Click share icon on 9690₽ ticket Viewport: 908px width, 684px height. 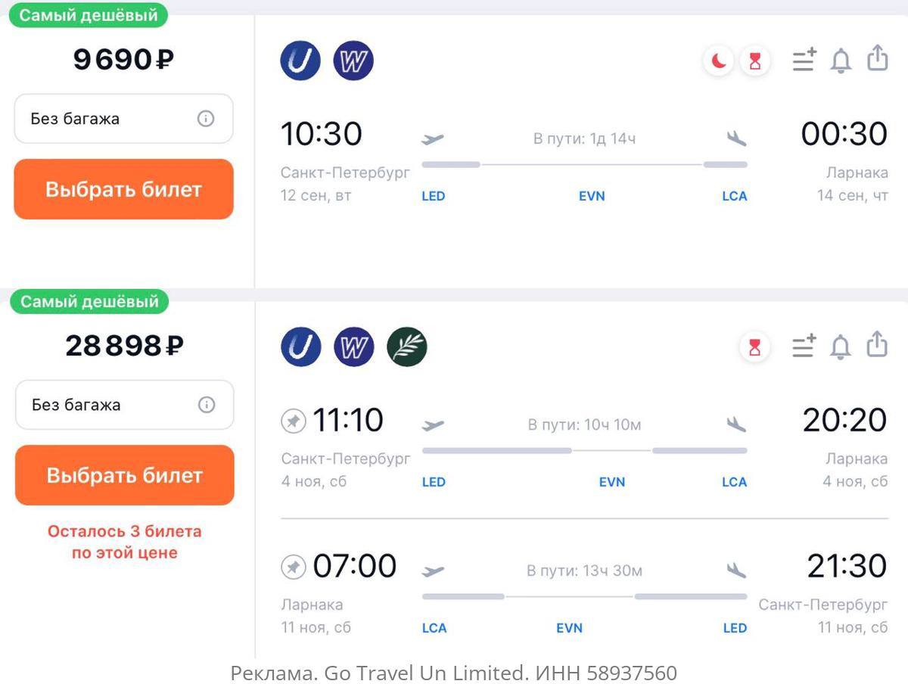point(877,58)
